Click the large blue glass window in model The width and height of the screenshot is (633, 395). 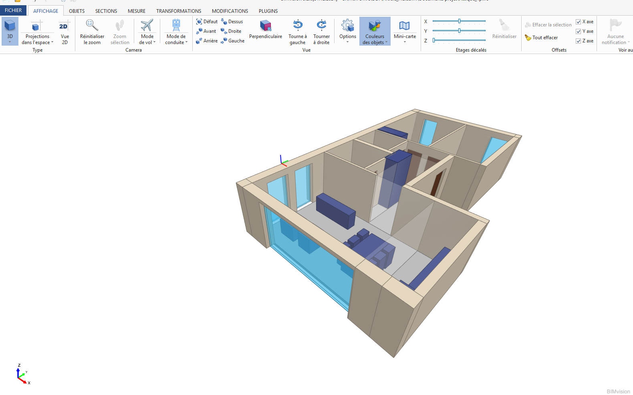[310, 258]
